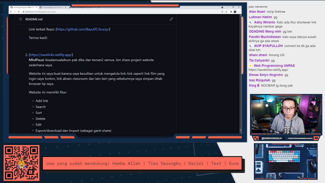Click the YouTube icon beside WEBPROGRAMMINGUNPAS
This screenshot has width=325, height=183.
pyautogui.click(x=316, y=138)
